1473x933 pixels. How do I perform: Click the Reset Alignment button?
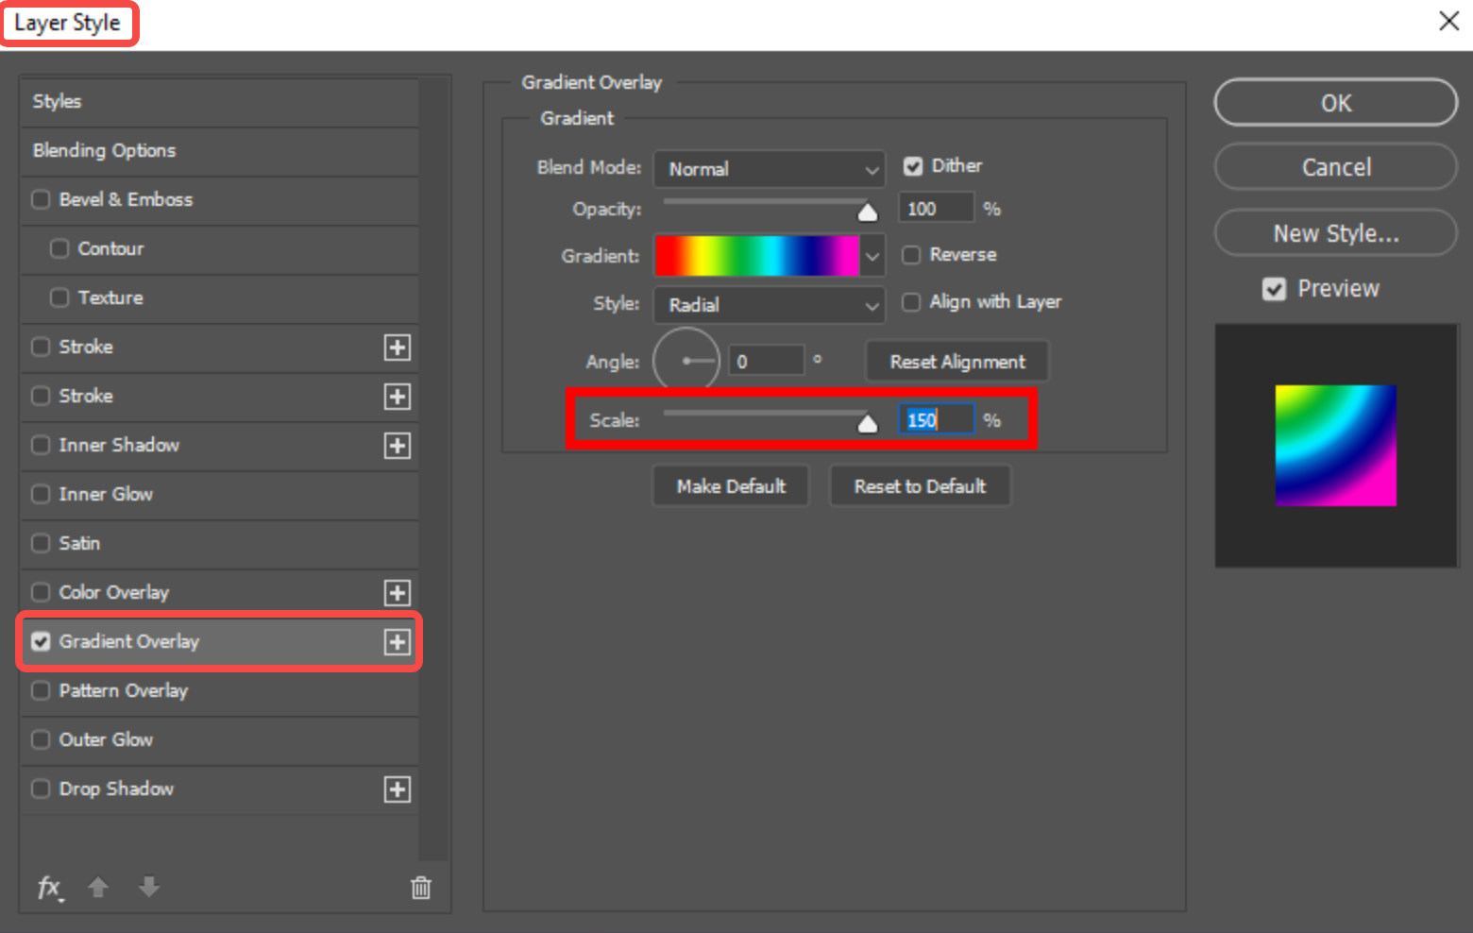point(956,361)
